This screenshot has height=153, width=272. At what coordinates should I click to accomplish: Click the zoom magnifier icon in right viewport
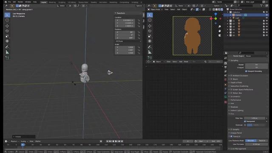click(x=220, y=26)
